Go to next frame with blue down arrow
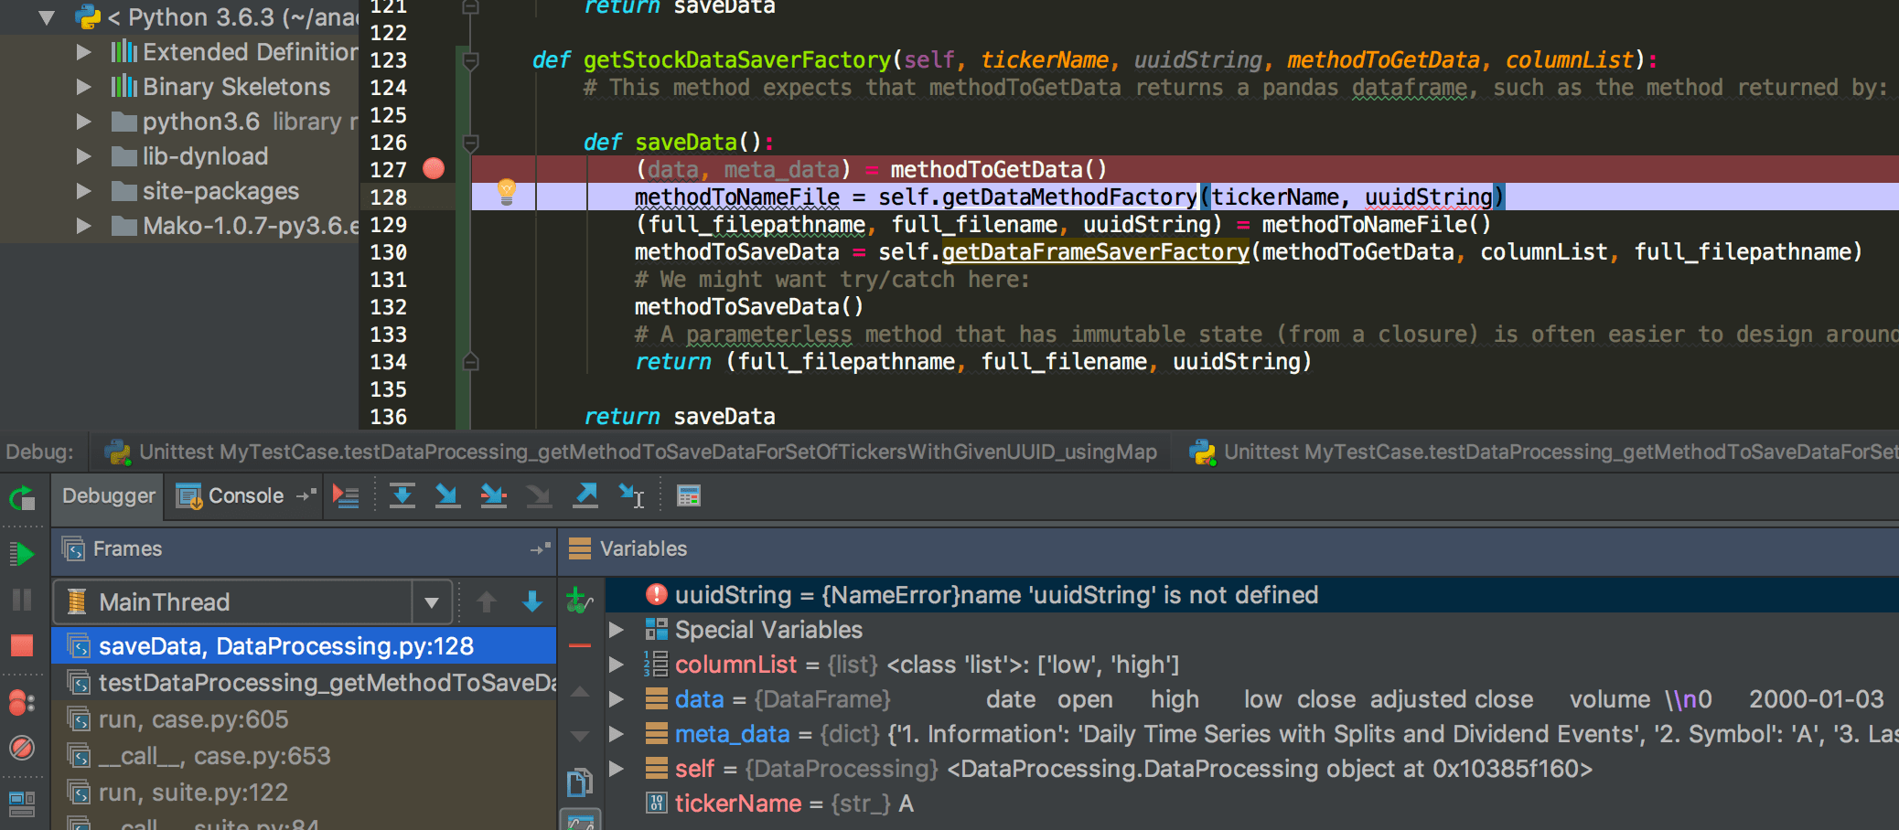 [532, 601]
